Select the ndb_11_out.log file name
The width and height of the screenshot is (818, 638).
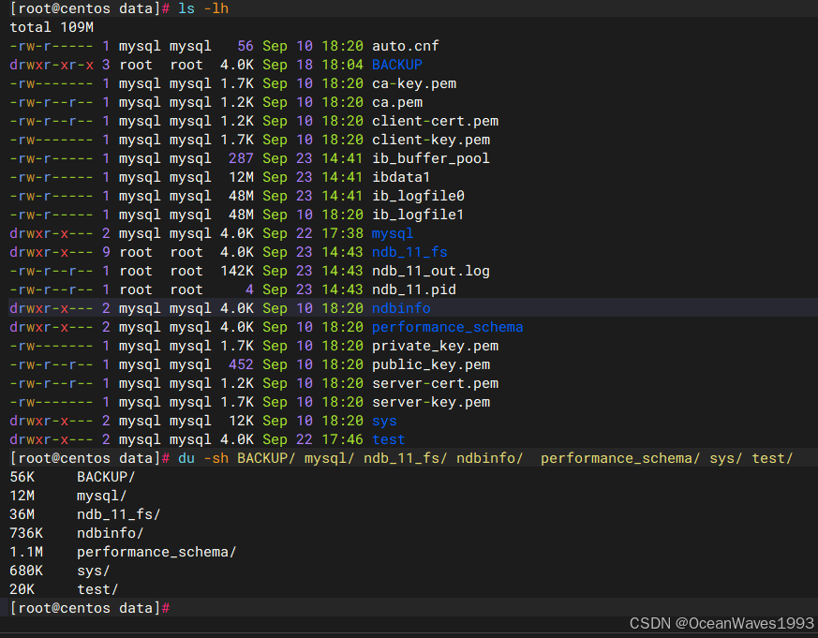431,271
